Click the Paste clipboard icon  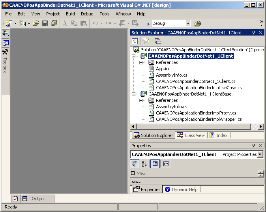tap(83, 23)
